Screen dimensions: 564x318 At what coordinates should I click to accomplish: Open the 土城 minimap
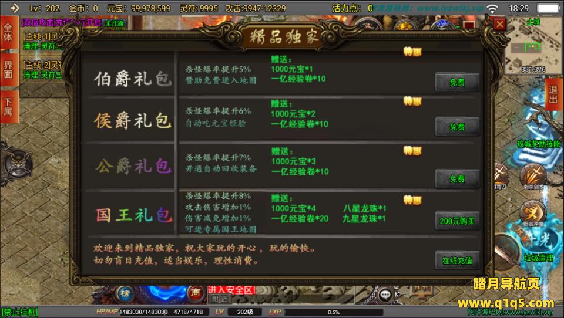pos(533,45)
